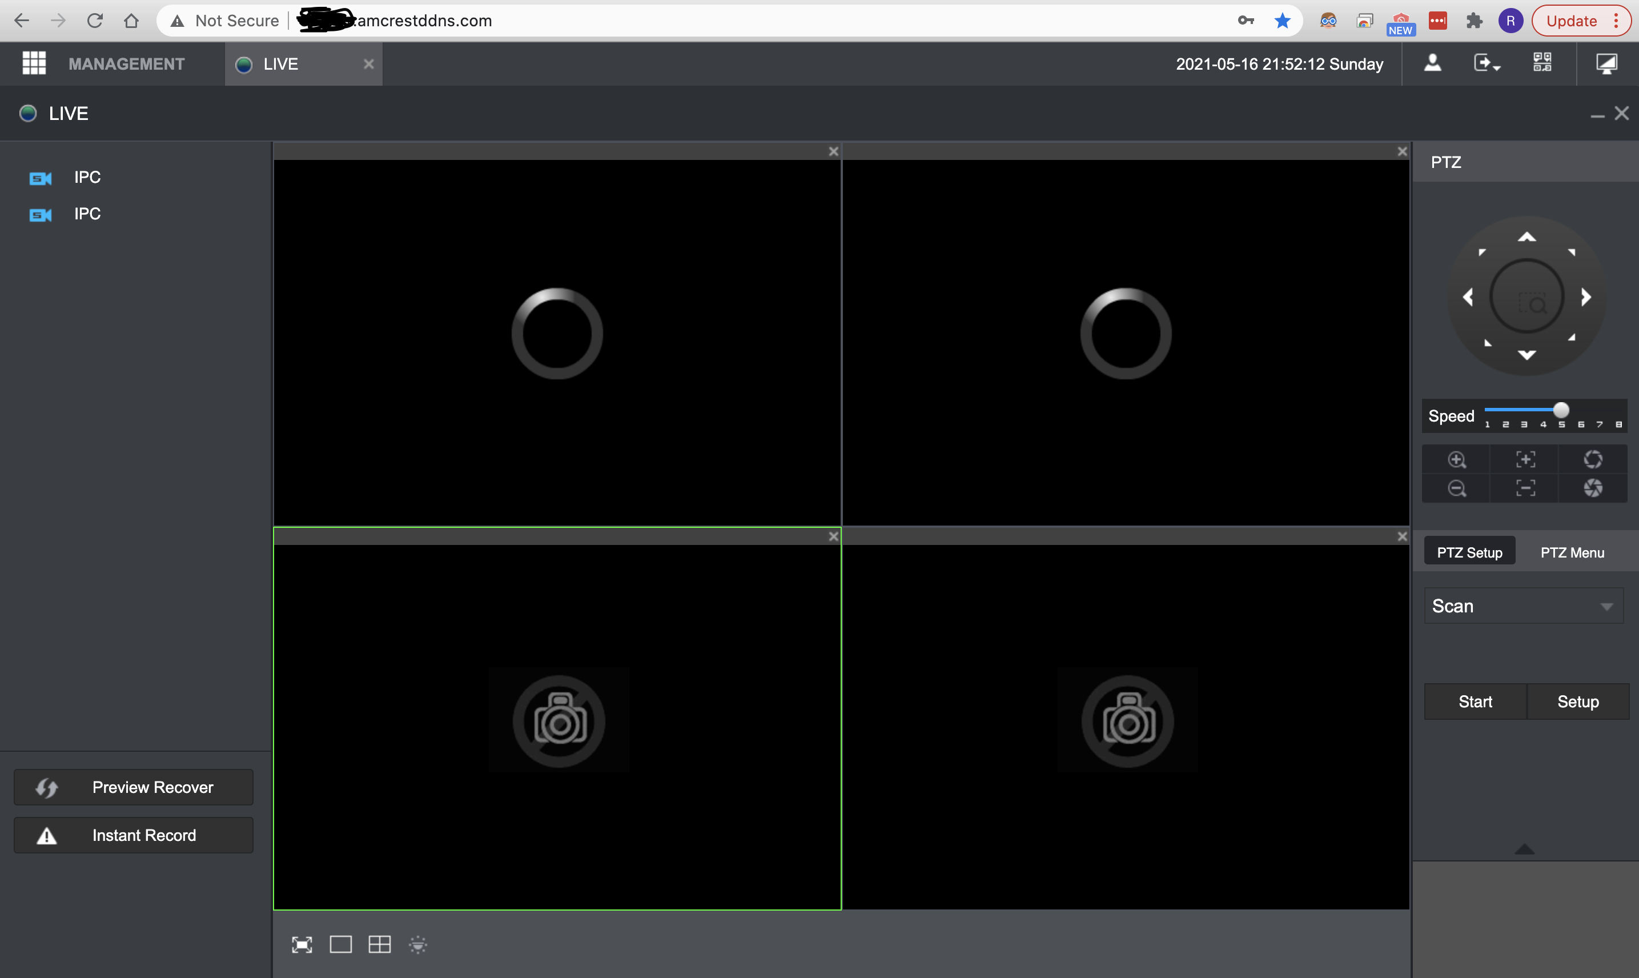The width and height of the screenshot is (1639, 978).
Task: Switch to four window grid layout
Action: [379, 945]
